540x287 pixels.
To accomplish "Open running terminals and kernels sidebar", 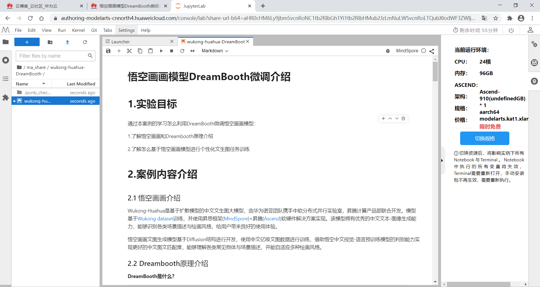I will pos(6,60).
